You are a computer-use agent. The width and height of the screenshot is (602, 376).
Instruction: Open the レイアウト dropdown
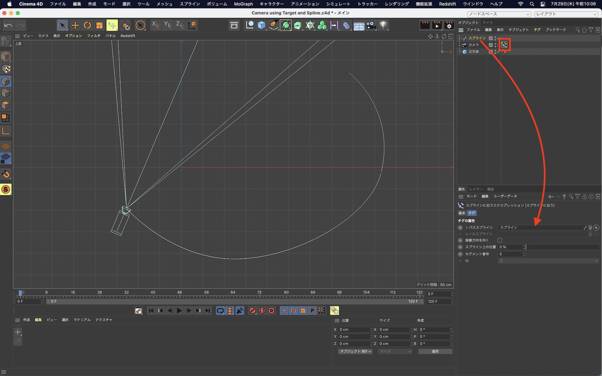coord(566,14)
